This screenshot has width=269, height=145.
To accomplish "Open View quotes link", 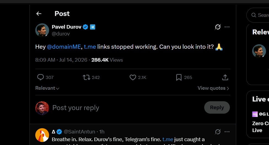I will pyautogui.click(x=213, y=88).
